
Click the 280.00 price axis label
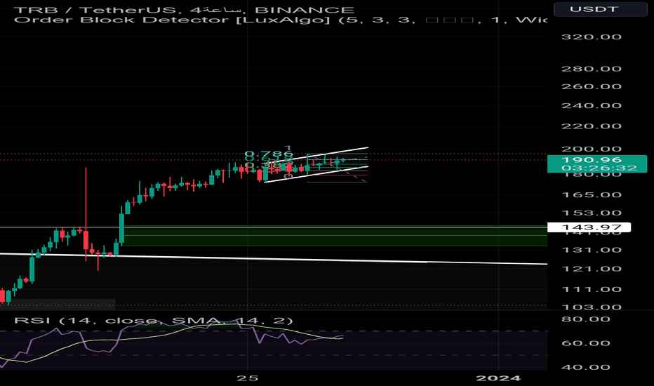[592, 69]
